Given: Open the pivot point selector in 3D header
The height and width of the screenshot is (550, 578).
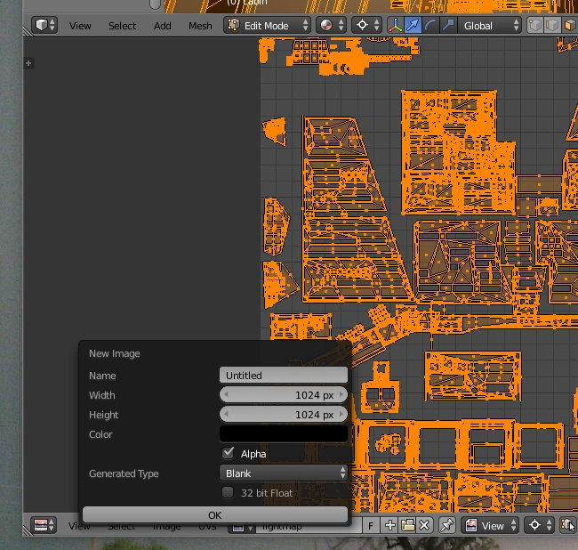Looking at the screenshot, I should click(366, 26).
